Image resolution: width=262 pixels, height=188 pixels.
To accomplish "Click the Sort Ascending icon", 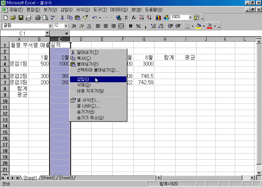I will [141, 18].
